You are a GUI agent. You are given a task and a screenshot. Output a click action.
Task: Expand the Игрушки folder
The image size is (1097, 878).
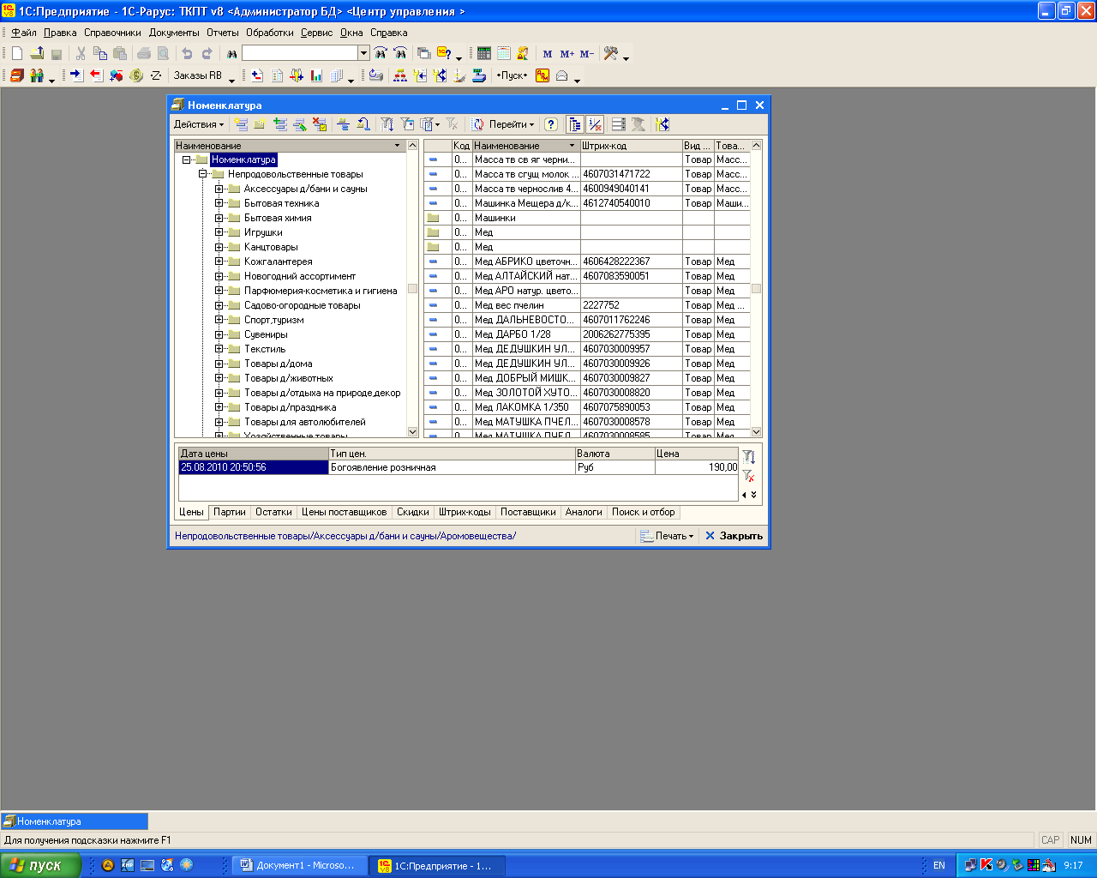pyautogui.click(x=219, y=232)
